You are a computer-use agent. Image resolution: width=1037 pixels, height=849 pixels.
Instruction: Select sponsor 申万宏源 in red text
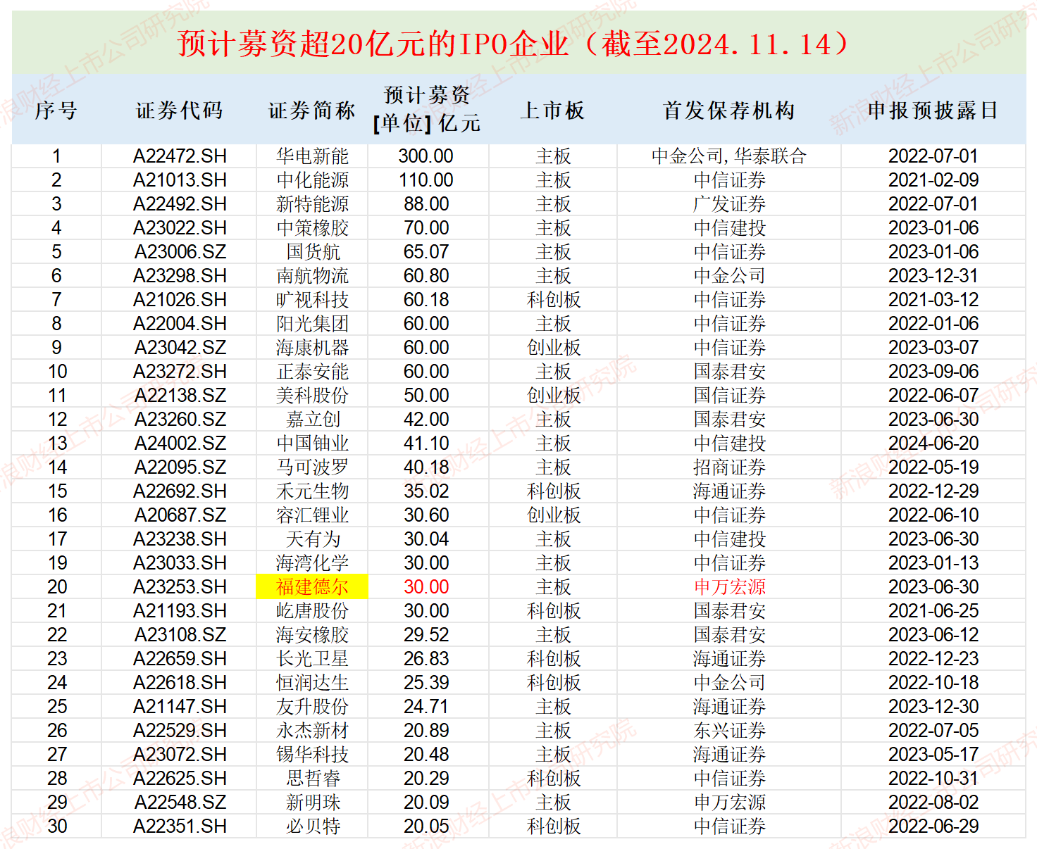728,586
